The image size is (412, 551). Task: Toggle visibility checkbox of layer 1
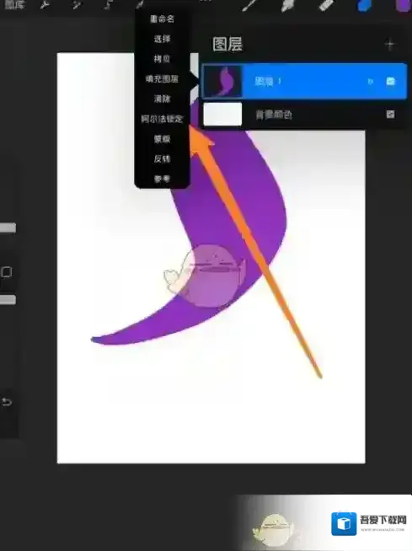coord(390,81)
